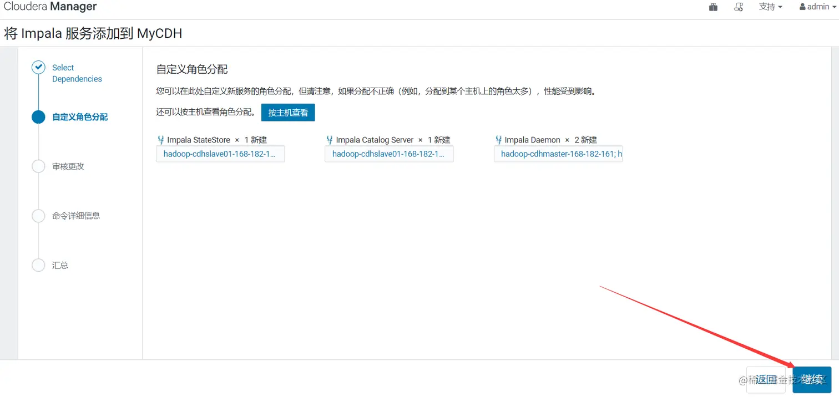839x397 pixels.
Task: Click the gift box icon in header
Action: tap(713, 7)
